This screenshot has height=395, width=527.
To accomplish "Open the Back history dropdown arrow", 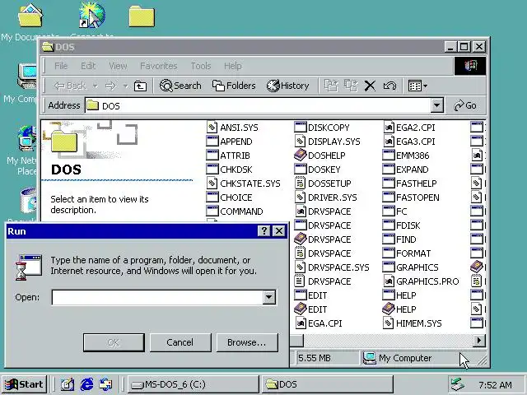I will [96, 86].
